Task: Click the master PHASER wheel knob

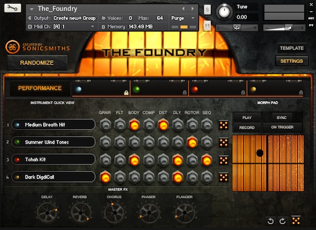Action: [x=149, y=212]
